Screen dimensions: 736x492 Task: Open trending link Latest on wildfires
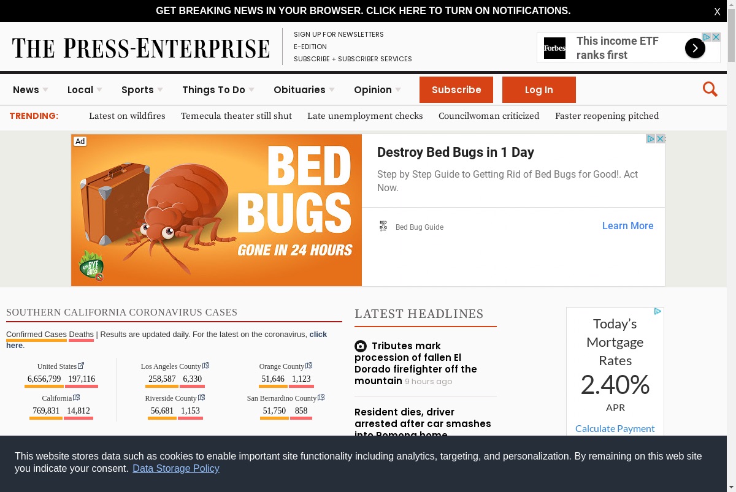(127, 116)
